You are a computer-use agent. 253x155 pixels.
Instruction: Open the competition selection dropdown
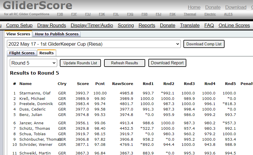tap(94, 44)
